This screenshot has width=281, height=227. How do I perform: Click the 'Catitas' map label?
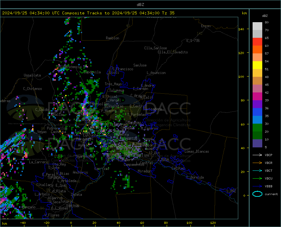pyautogui.click(x=178, y=168)
